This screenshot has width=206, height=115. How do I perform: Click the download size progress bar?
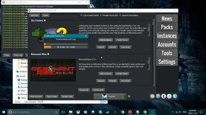pos(66,47)
